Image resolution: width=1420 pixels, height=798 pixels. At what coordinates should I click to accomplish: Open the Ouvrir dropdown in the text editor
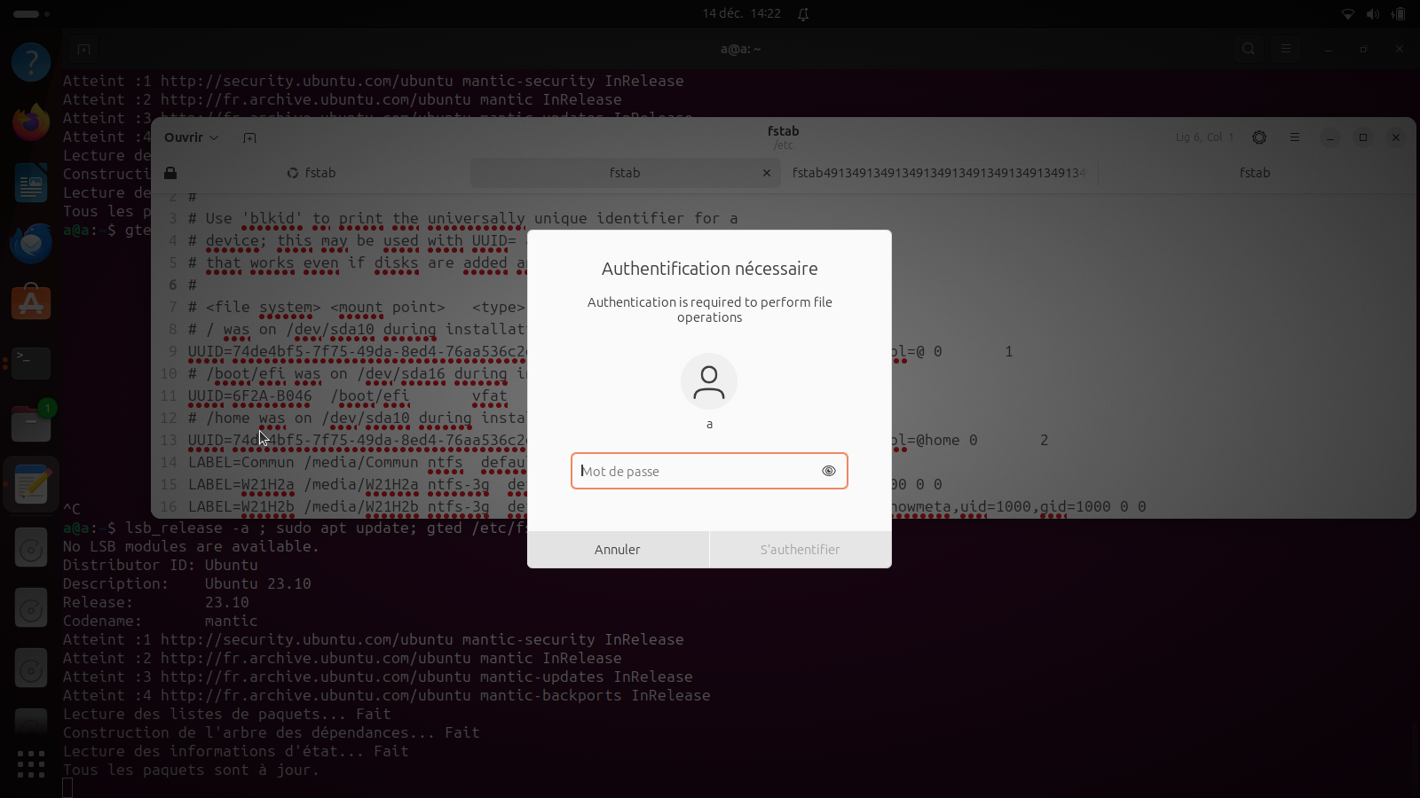191,137
